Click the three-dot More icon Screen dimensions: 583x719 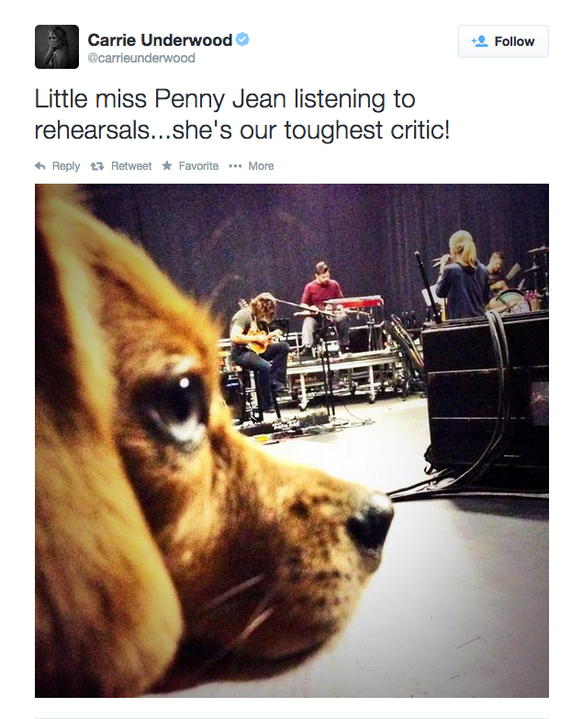[235, 166]
